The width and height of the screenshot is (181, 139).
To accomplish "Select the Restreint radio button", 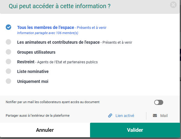I will pos(8,62).
